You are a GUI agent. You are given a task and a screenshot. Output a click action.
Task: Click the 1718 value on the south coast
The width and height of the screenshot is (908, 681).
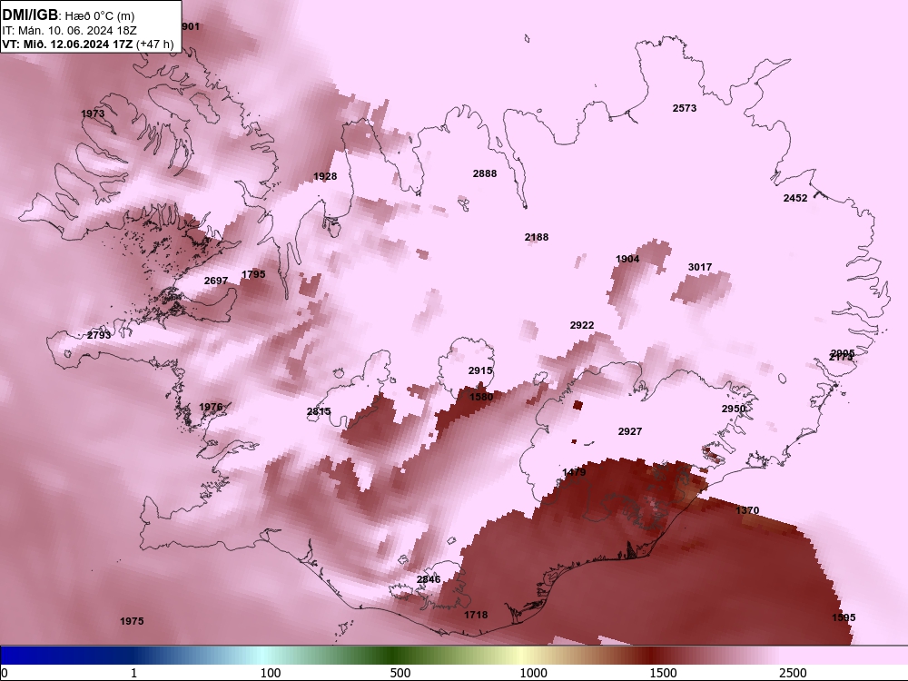coord(476,615)
